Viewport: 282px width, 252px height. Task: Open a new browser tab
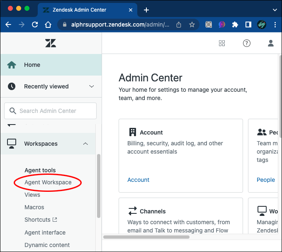tap(146, 10)
